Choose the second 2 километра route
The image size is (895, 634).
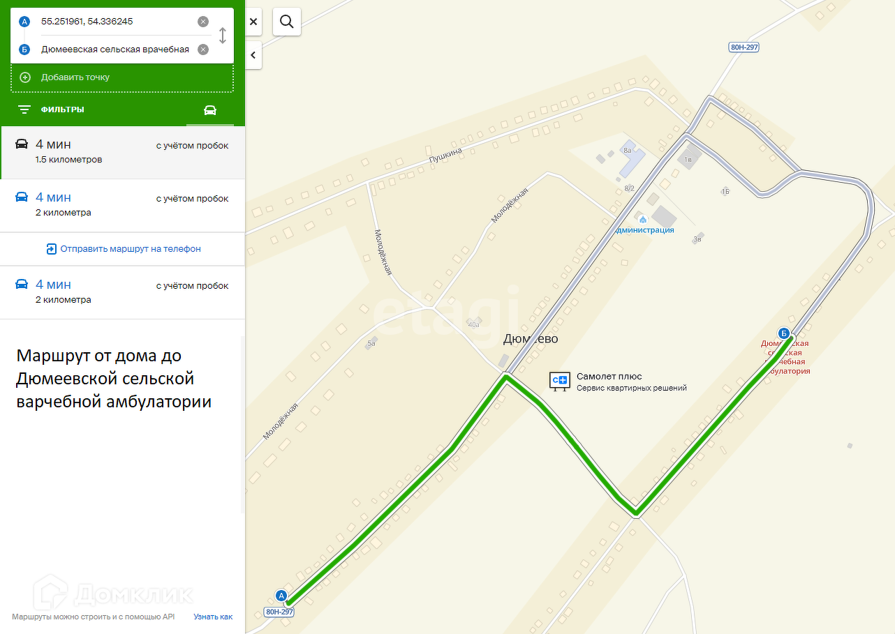tap(122, 206)
